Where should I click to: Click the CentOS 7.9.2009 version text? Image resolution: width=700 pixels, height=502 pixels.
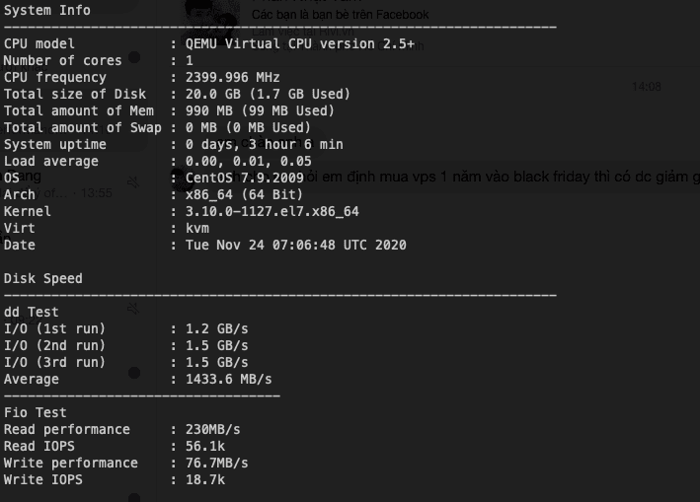(x=237, y=178)
